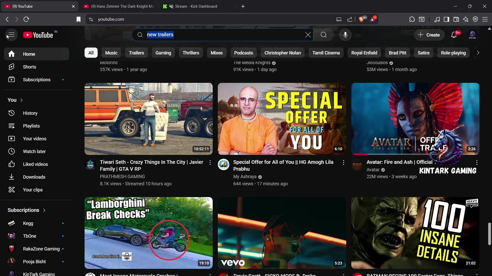Click the browser address bar
The width and height of the screenshot is (492, 276).
pos(211,19)
